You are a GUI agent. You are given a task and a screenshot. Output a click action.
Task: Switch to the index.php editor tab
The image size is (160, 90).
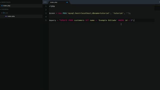pos(59,2)
